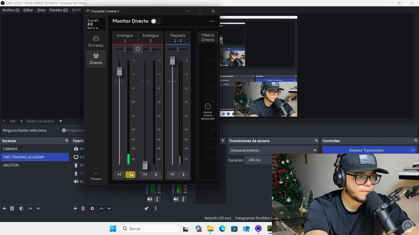Open second OBS mixer channel options dots

tap(183, 199)
